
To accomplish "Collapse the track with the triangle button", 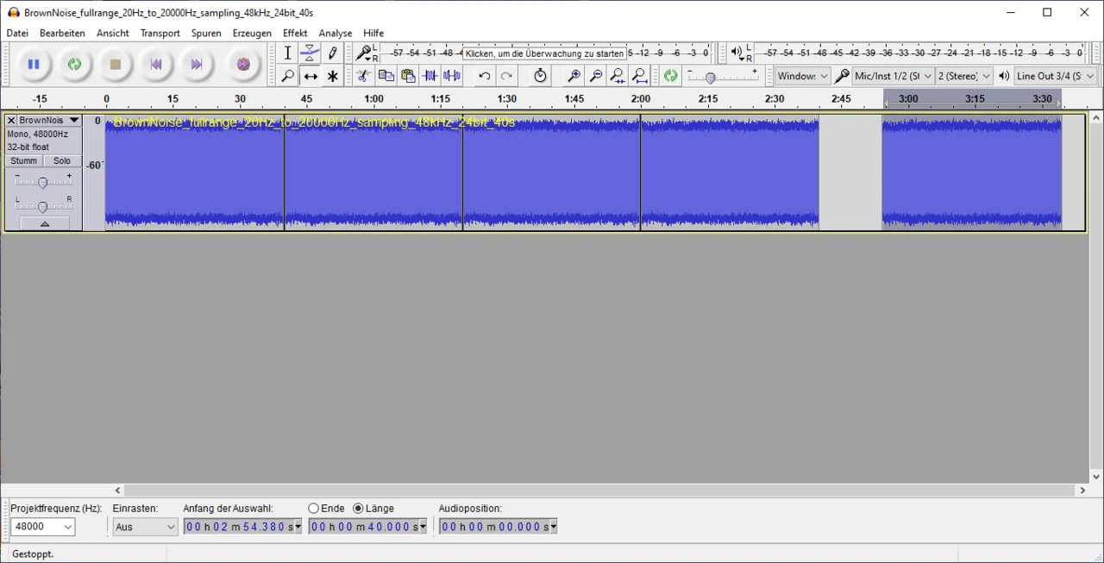I will pos(44,224).
